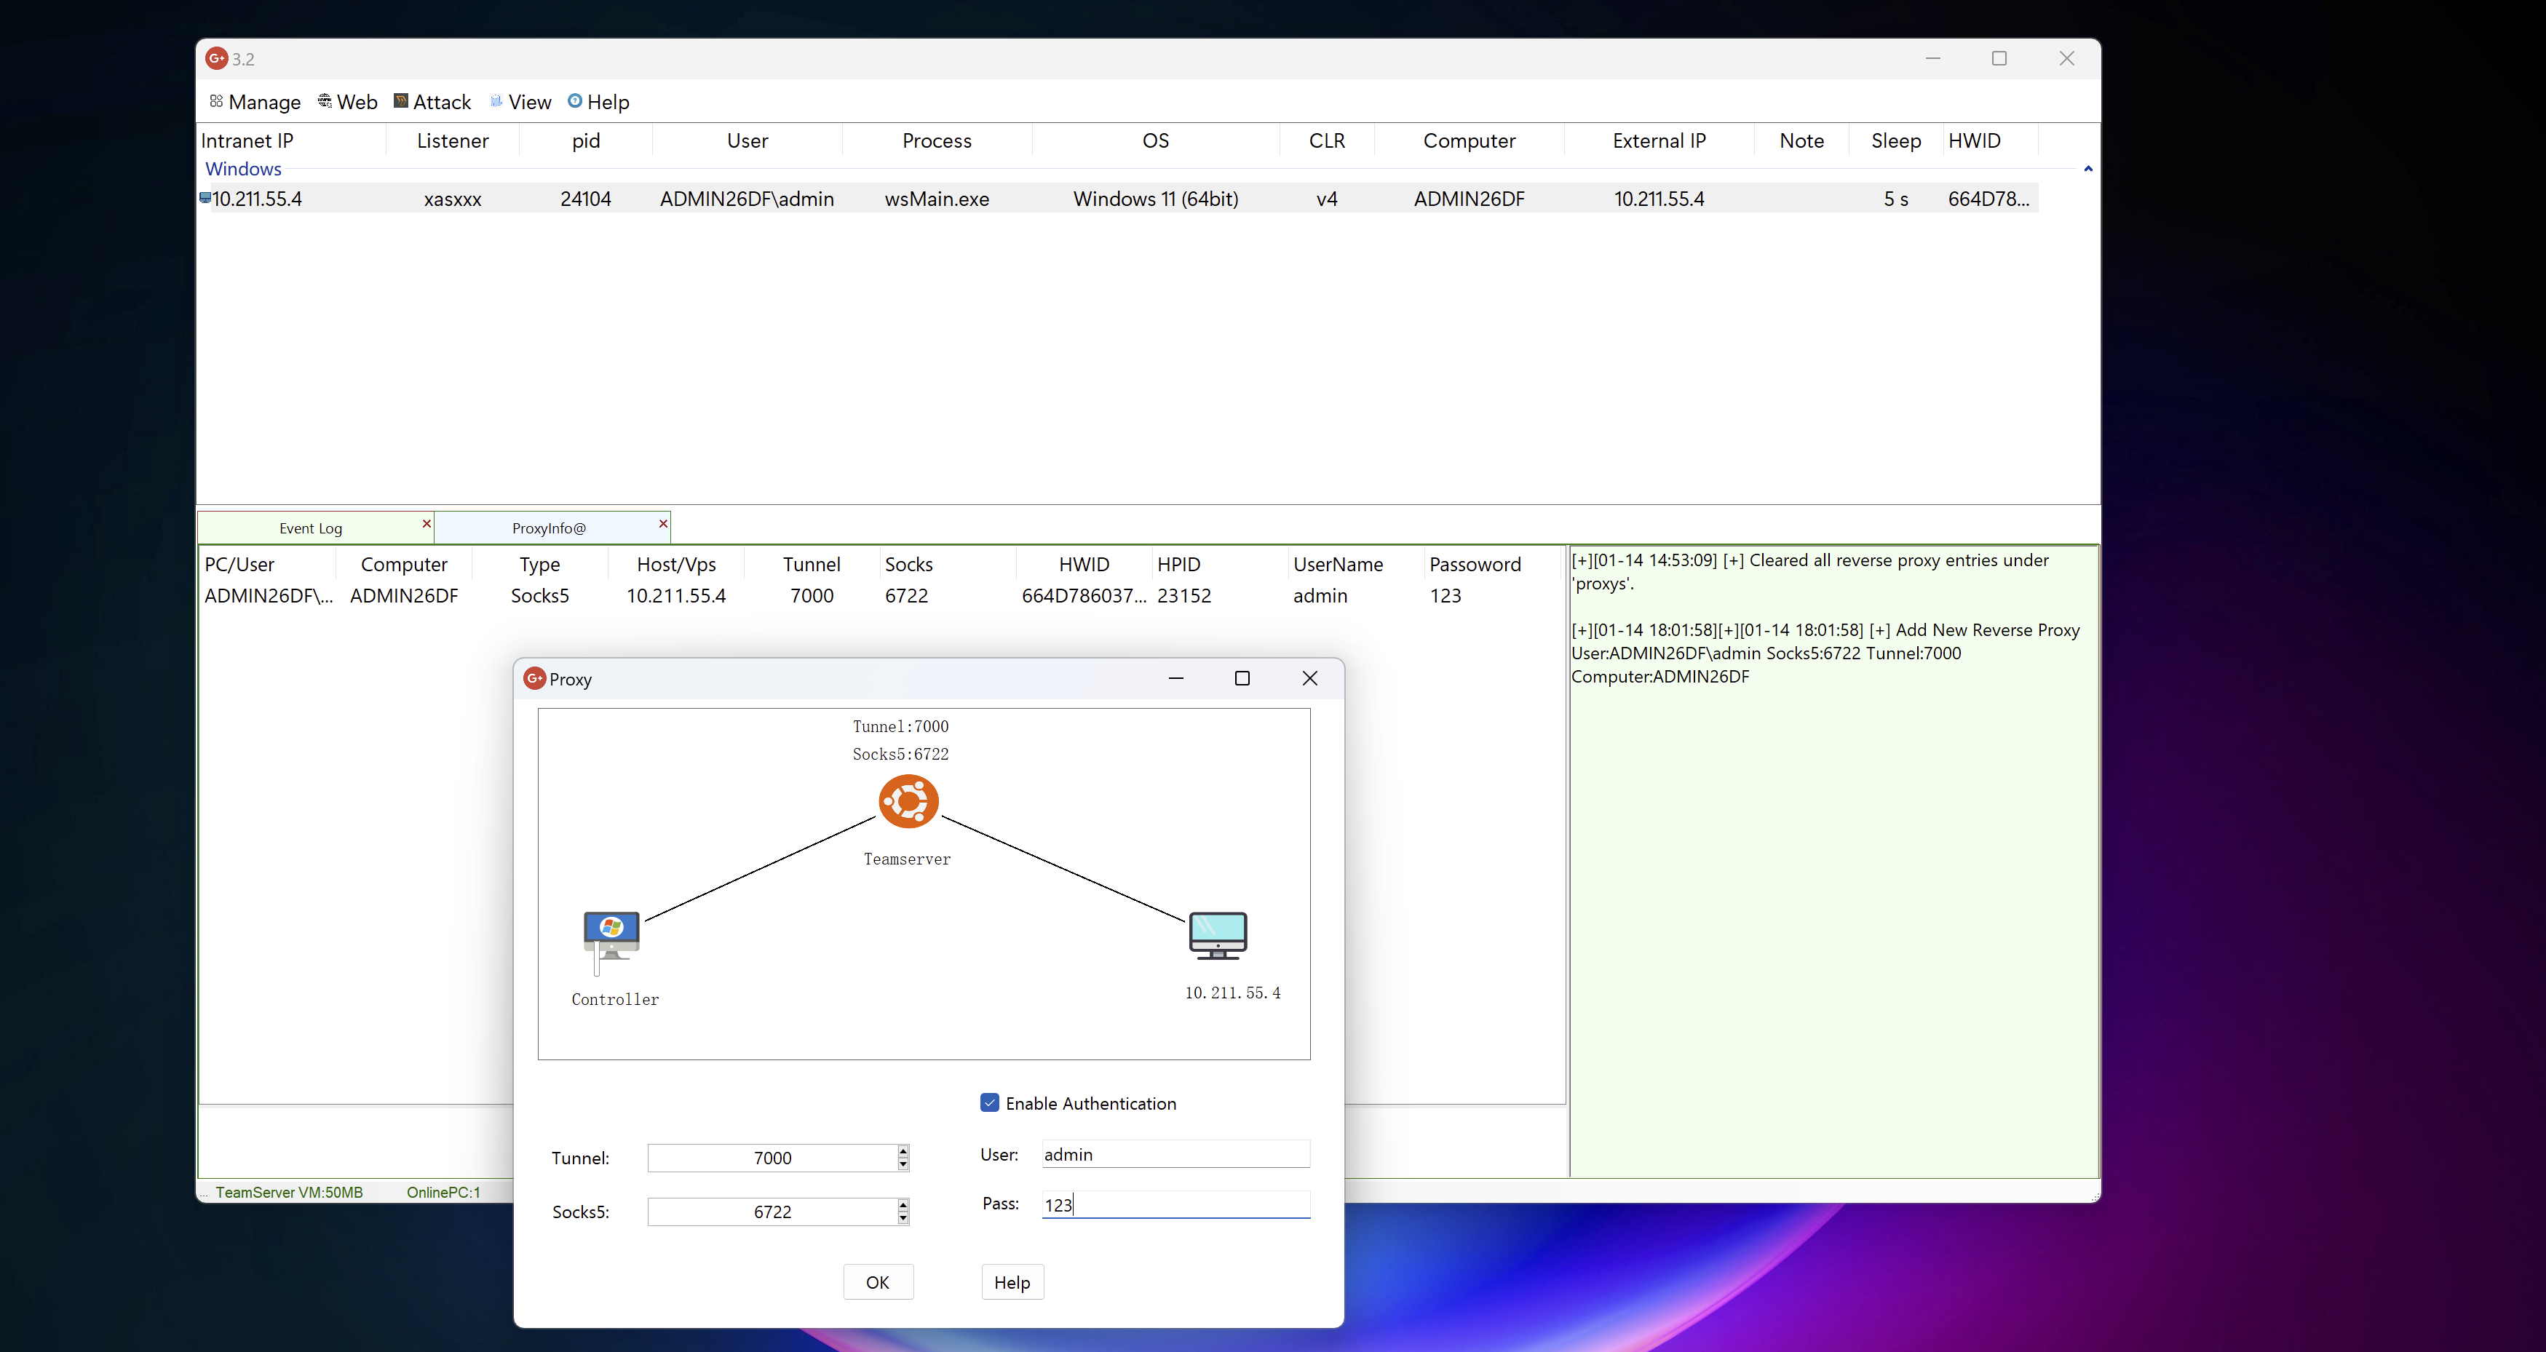Maximize the Proxy dialog window
Viewport: 2546px width, 1352px height.
coord(1242,678)
